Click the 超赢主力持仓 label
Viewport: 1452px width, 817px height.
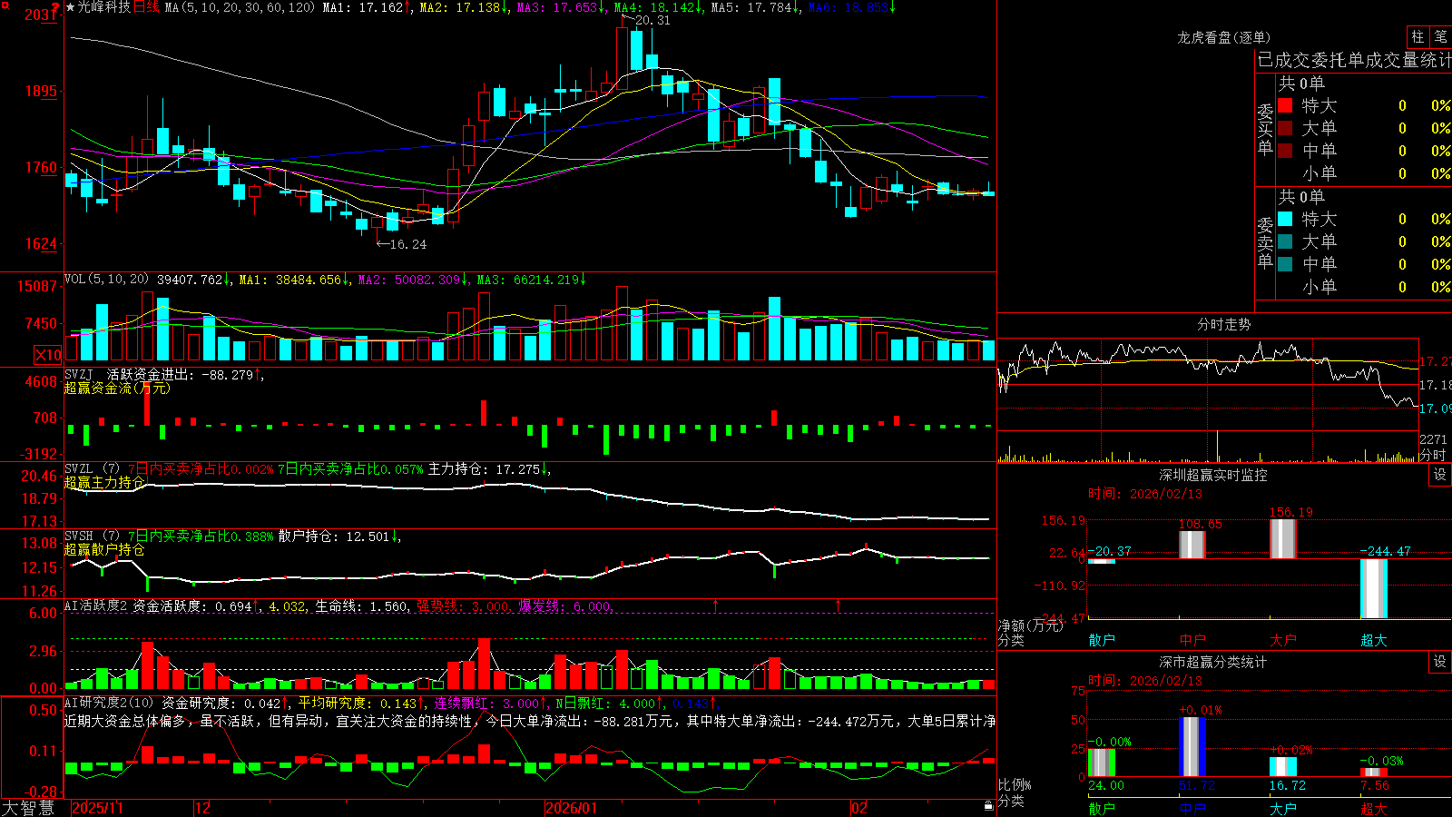point(104,482)
